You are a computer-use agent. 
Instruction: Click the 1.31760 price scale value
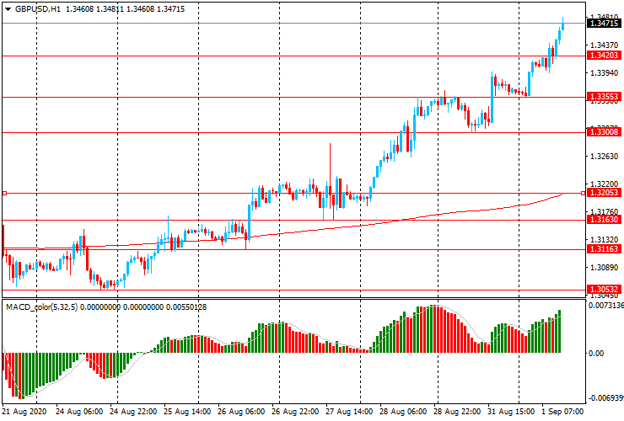605,211
